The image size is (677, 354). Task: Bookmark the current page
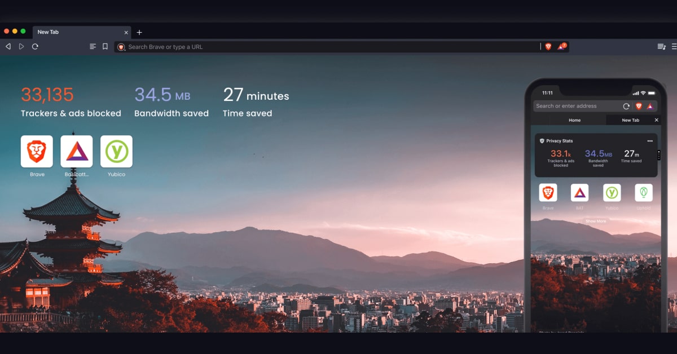pyautogui.click(x=105, y=47)
